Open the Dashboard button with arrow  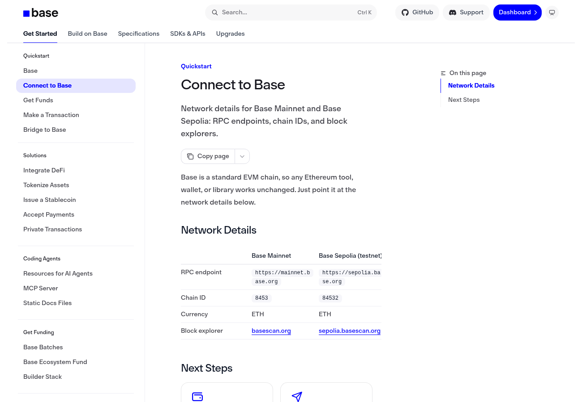click(518, 13)
